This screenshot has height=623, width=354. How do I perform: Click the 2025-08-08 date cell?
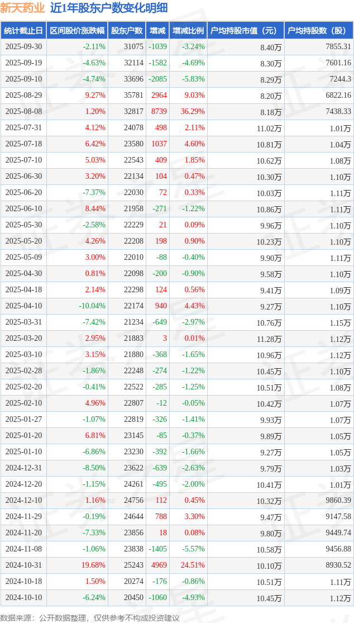(x=23, y=112)
